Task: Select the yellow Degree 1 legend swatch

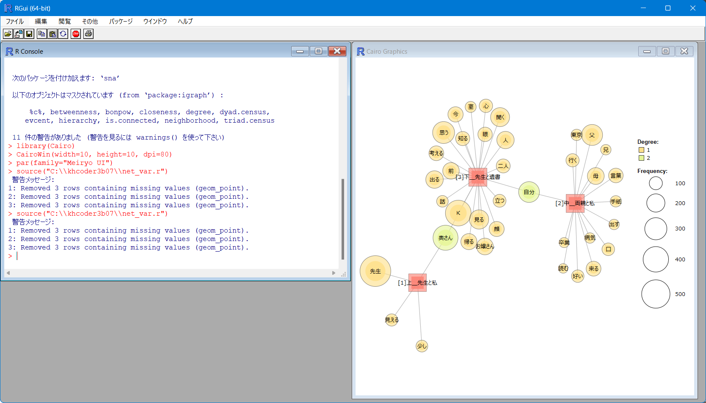Action: coord(640,150)
